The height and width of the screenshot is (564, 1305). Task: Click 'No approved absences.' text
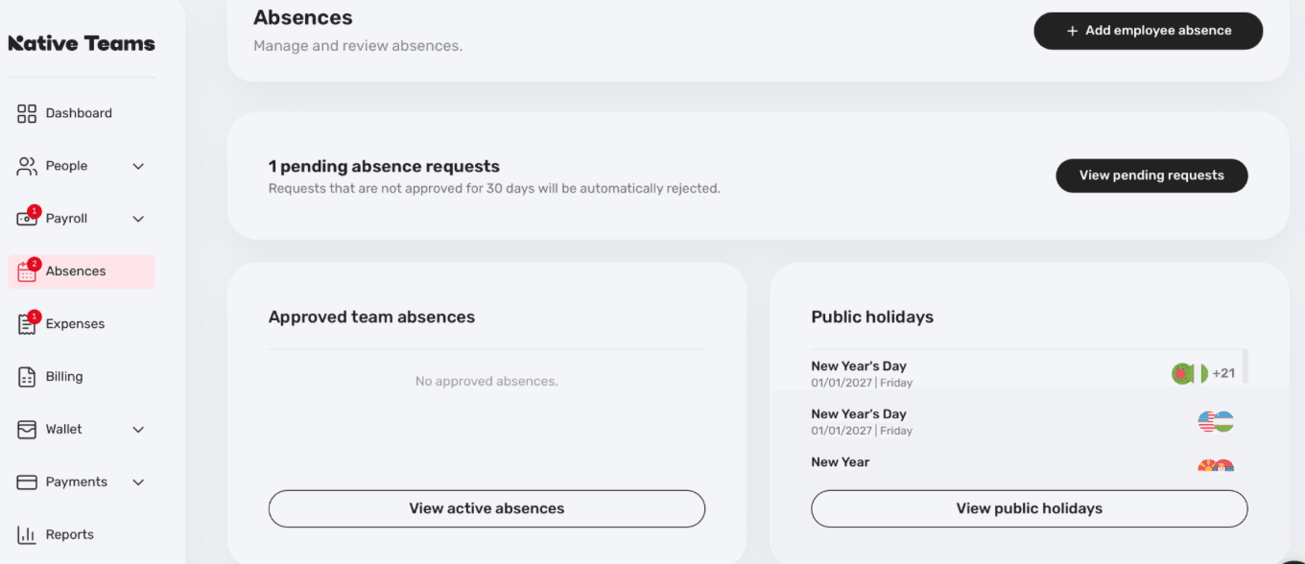click(486, 382)
